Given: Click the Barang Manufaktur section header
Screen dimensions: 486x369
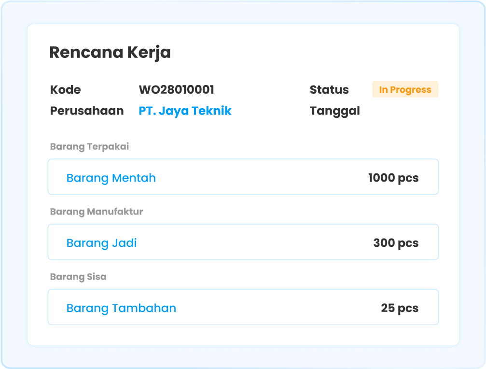Looking at the screenshot, I should (96, 212).
